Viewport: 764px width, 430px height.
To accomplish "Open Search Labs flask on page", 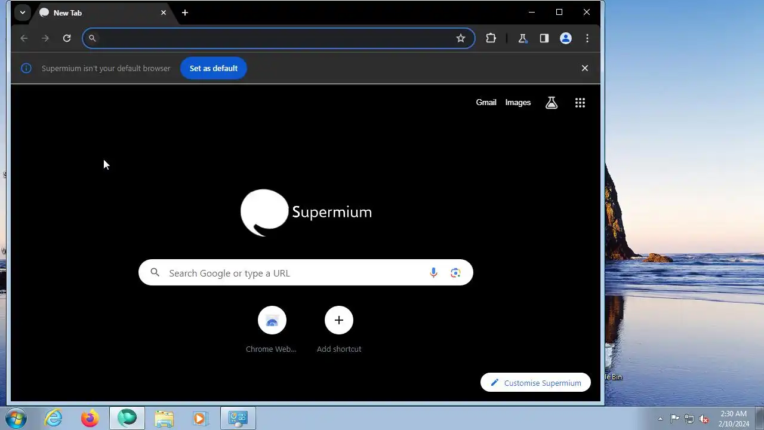I will [x=552, y=103].
